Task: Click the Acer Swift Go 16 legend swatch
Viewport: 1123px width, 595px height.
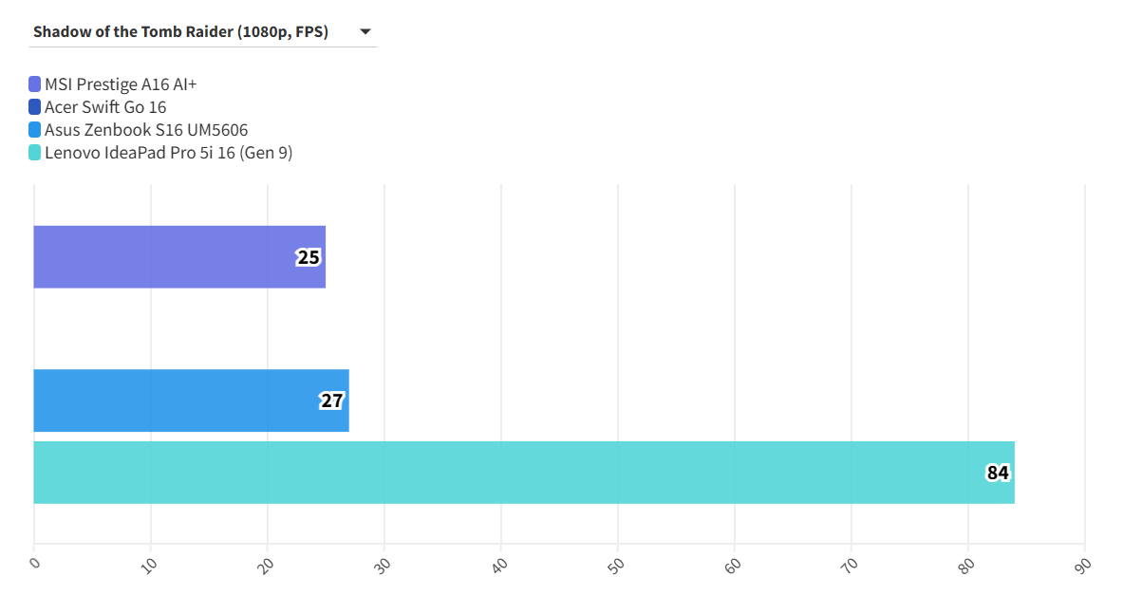Action: pyautogui.click(x=35, y=107)
